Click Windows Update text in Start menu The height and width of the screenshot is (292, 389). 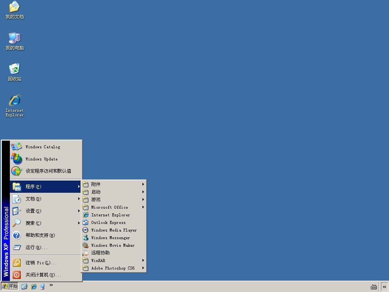41,159
